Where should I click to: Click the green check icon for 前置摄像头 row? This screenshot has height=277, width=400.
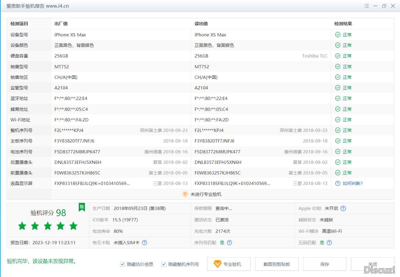338,173
